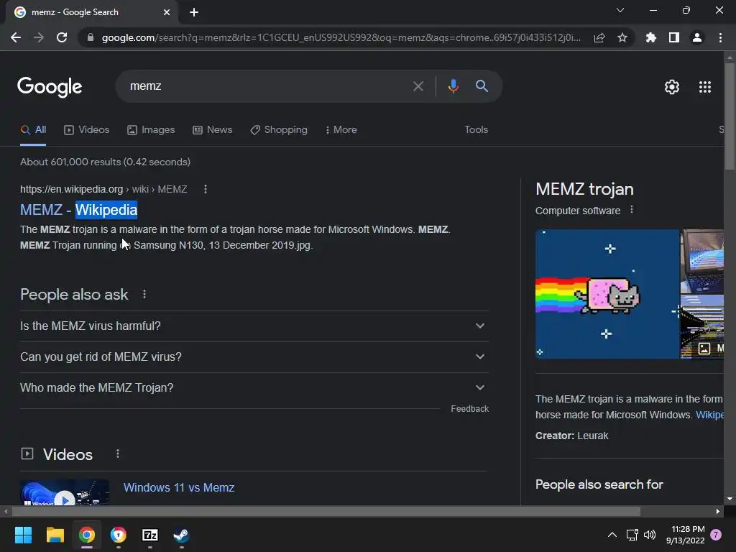The width and height of the screenshot is (736, 552).
Task: Click the scroll right arrow of horizontal scrollbar
Action: (x=718, y=511)
